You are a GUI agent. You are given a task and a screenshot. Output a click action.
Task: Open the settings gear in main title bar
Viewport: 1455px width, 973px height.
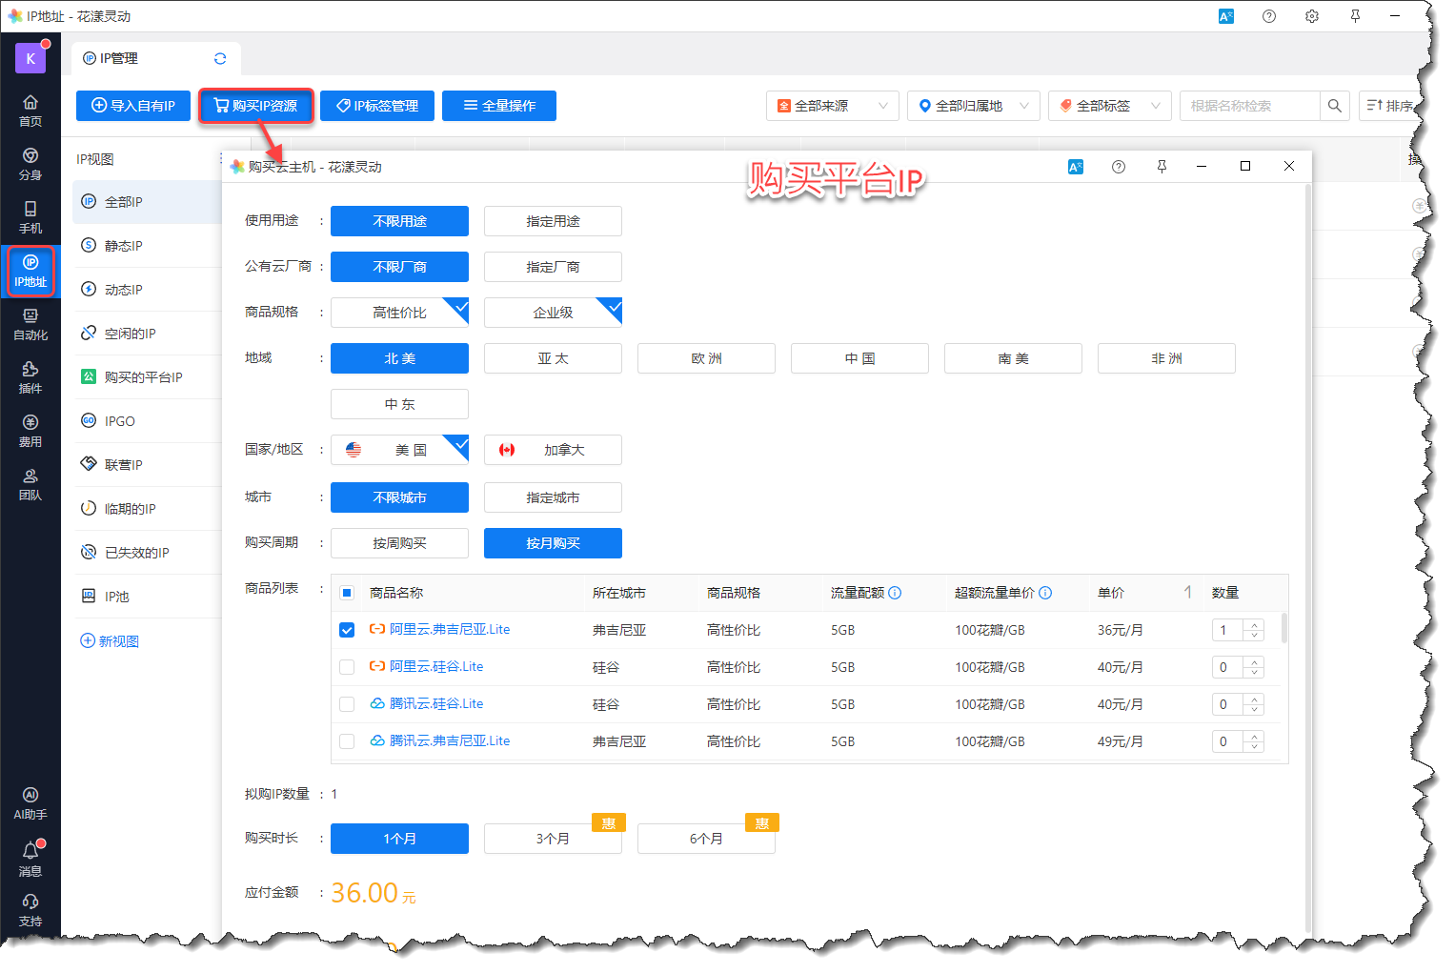(1312, 16)
